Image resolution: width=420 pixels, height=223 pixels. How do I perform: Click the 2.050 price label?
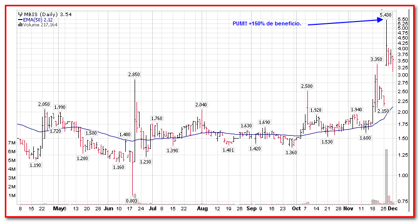(x=44, y=104)
